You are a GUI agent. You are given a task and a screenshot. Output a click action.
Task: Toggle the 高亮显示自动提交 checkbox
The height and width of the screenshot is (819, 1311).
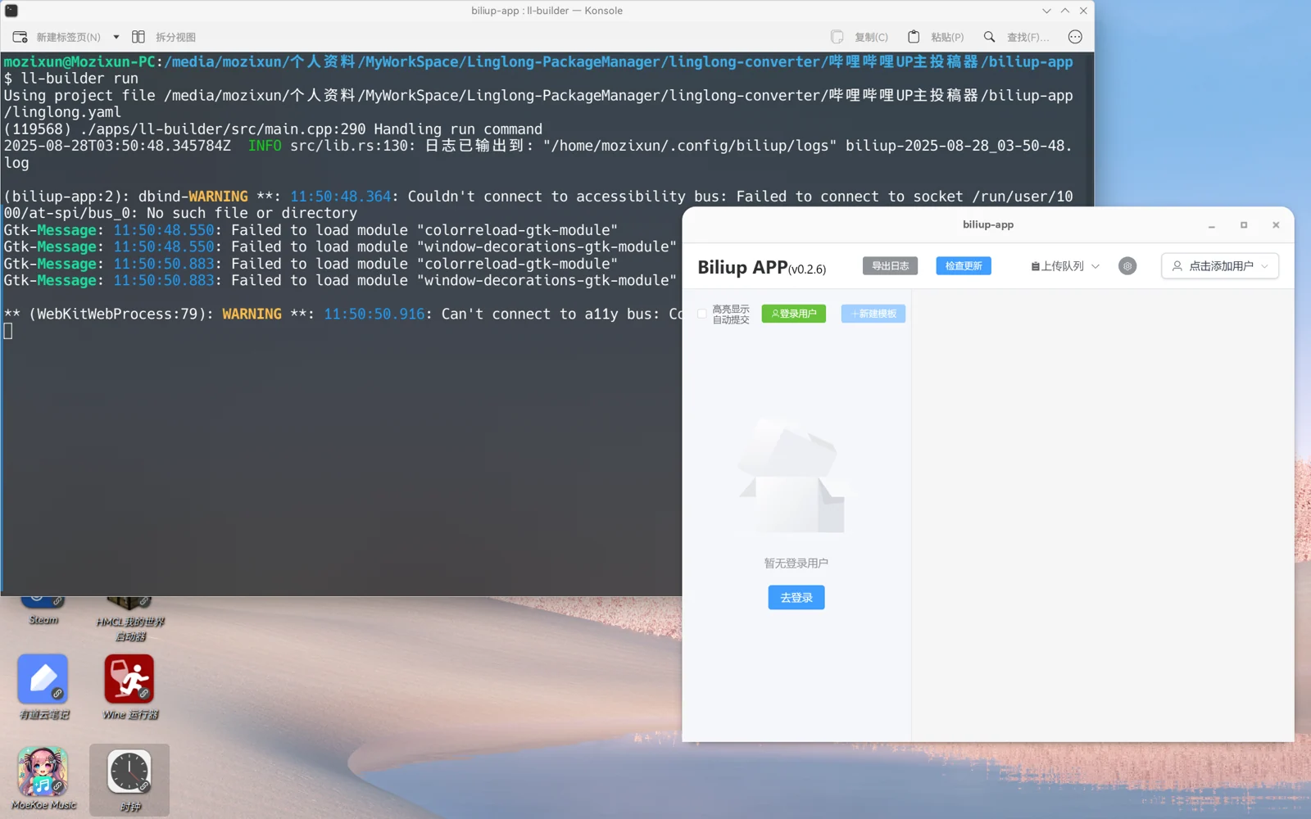tap(702, 314)
